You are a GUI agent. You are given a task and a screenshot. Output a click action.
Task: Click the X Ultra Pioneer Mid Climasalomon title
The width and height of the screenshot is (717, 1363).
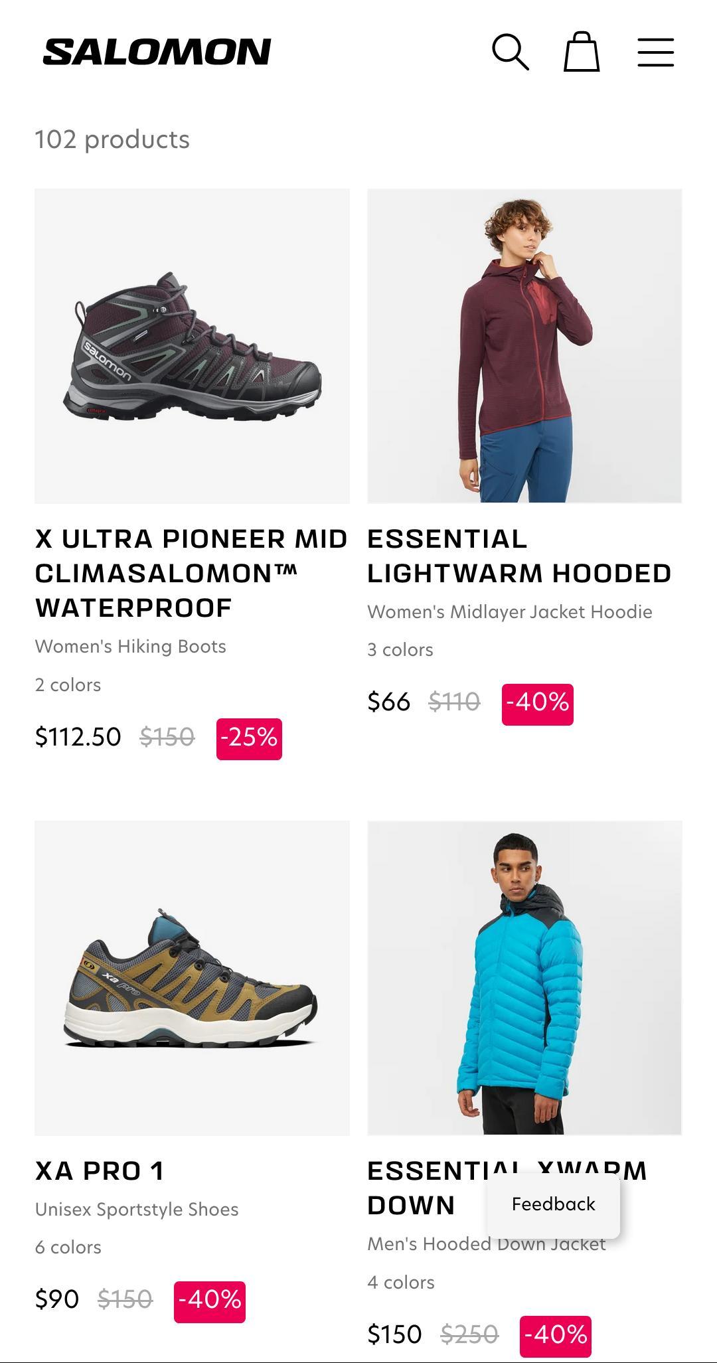click(191, 573)
